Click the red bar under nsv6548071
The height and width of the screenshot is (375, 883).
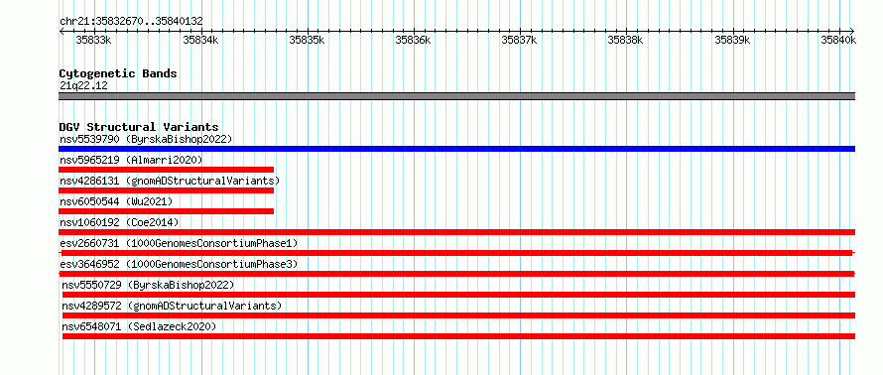click(x=458, y=336)
